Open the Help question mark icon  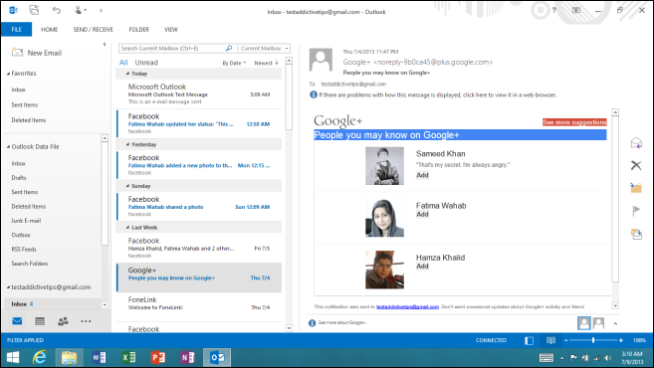[553, 10]
